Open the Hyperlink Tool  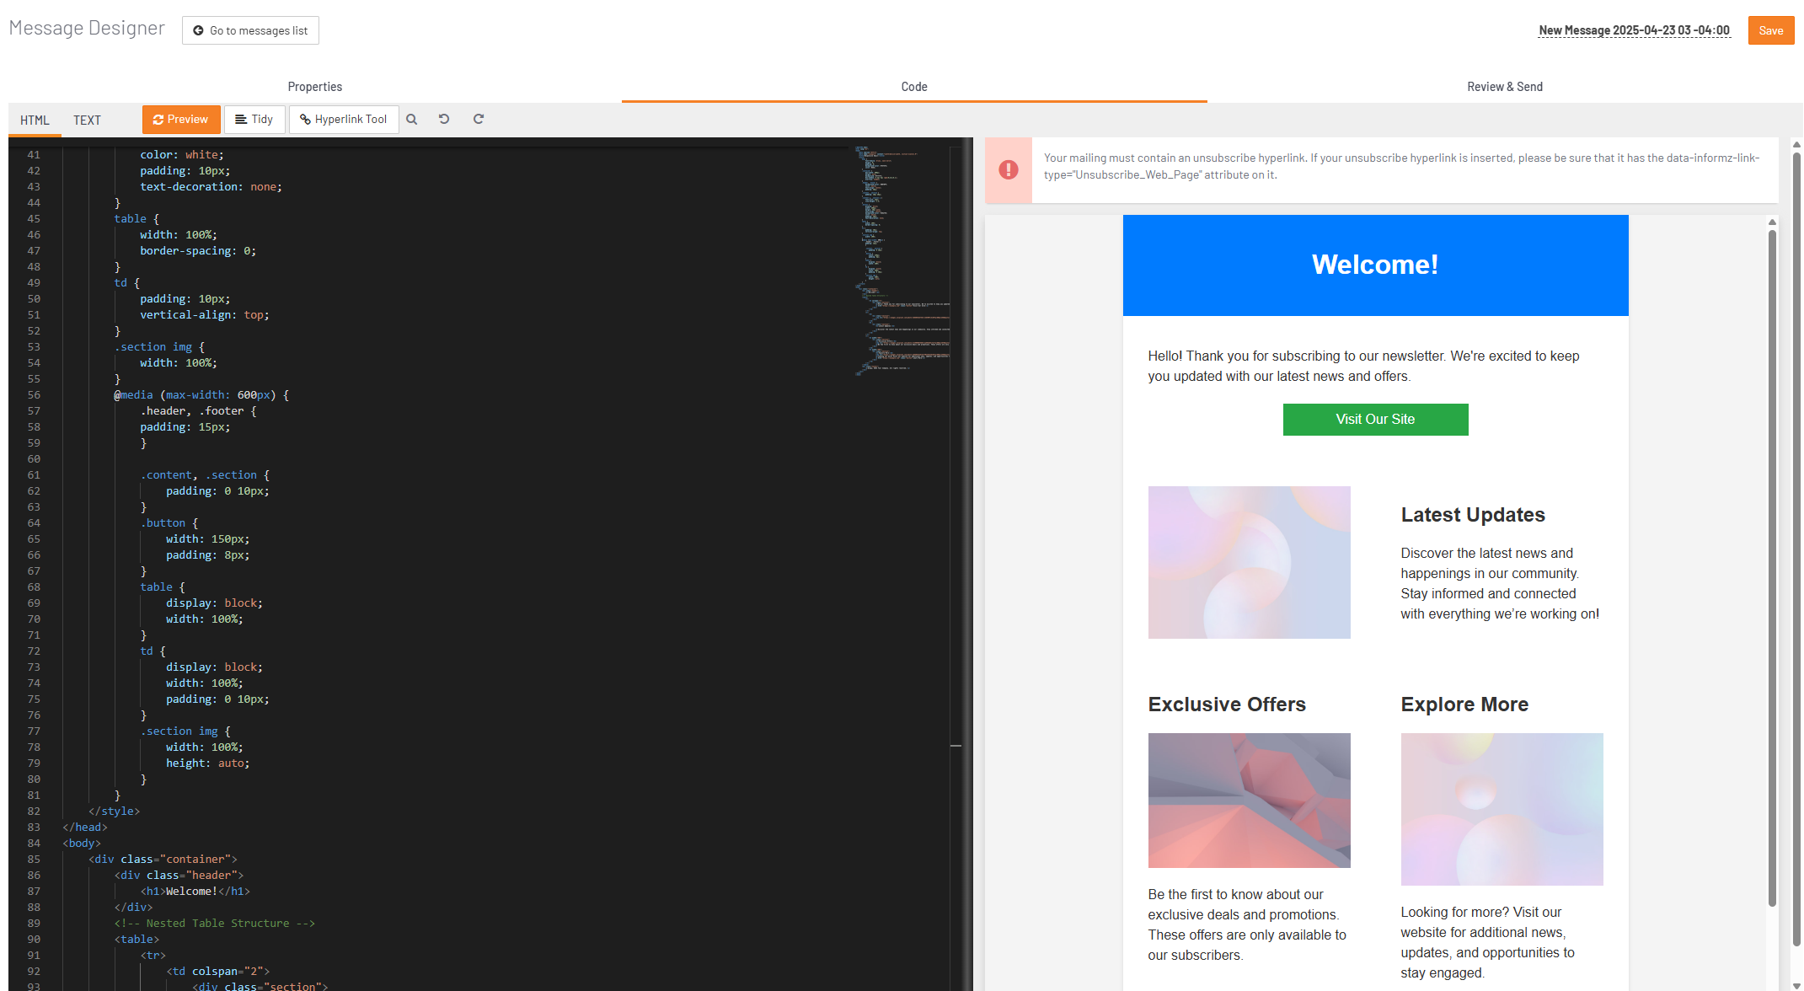(x=344, y=120)
